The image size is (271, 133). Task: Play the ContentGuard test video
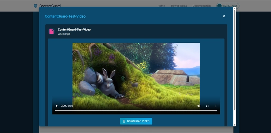coord(57,106)
